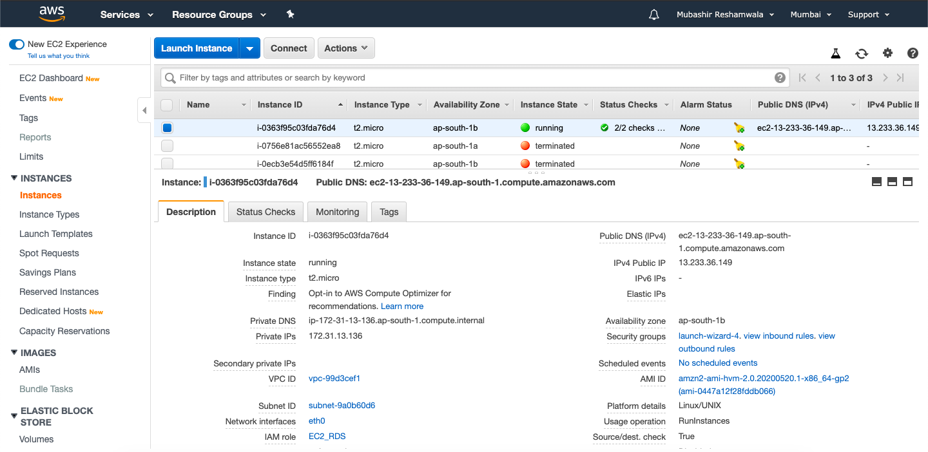
Task: Click the search magnifier icon
Action: point(170,78)
